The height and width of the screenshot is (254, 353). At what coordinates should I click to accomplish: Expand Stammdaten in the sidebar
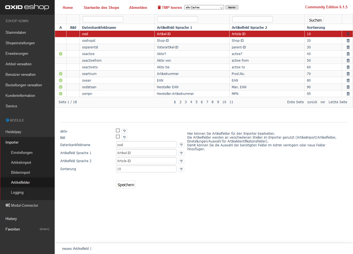pos(16,33)
